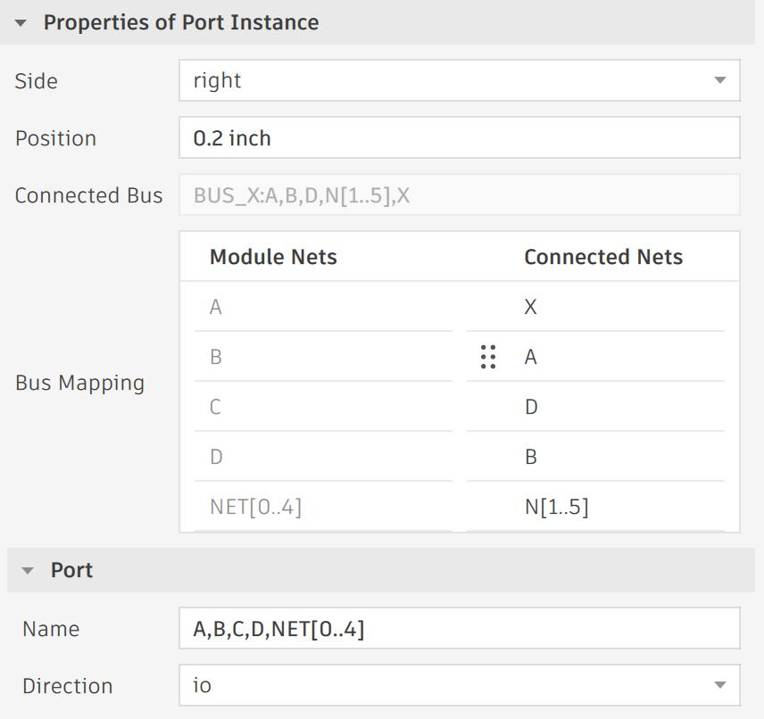The image size is (764, 719).
Task: Click the Position label
Action: [55, 138]
